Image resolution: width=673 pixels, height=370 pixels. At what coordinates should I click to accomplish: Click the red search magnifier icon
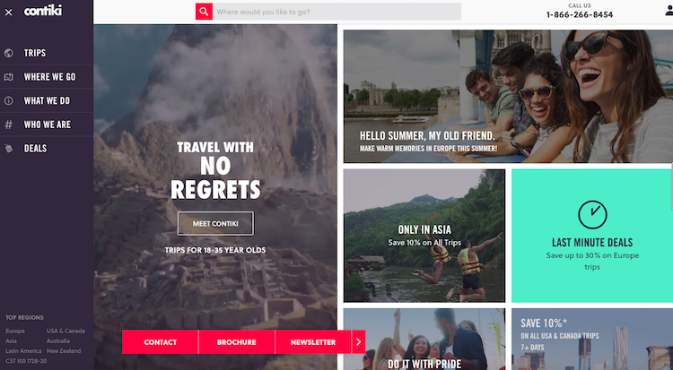point(204,12)
